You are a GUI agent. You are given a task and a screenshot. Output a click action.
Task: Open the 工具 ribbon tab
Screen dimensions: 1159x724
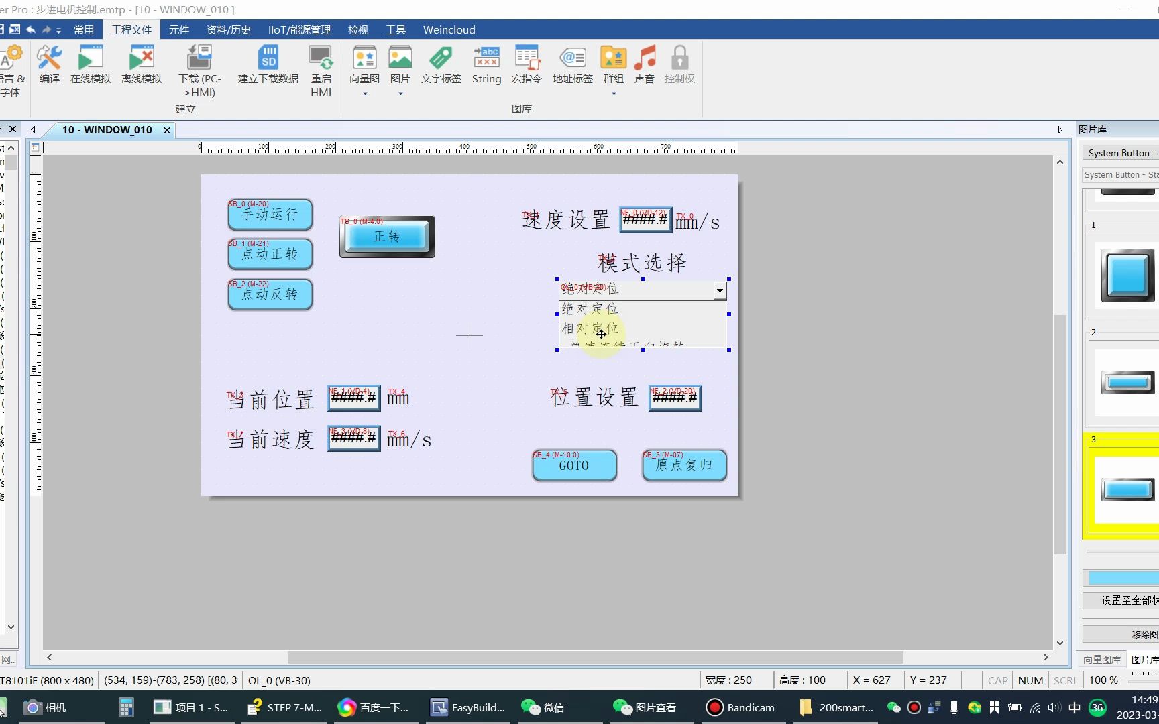click(x=396, y=29)
